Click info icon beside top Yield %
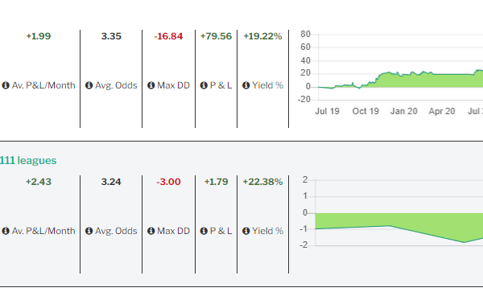 [246, 85]
